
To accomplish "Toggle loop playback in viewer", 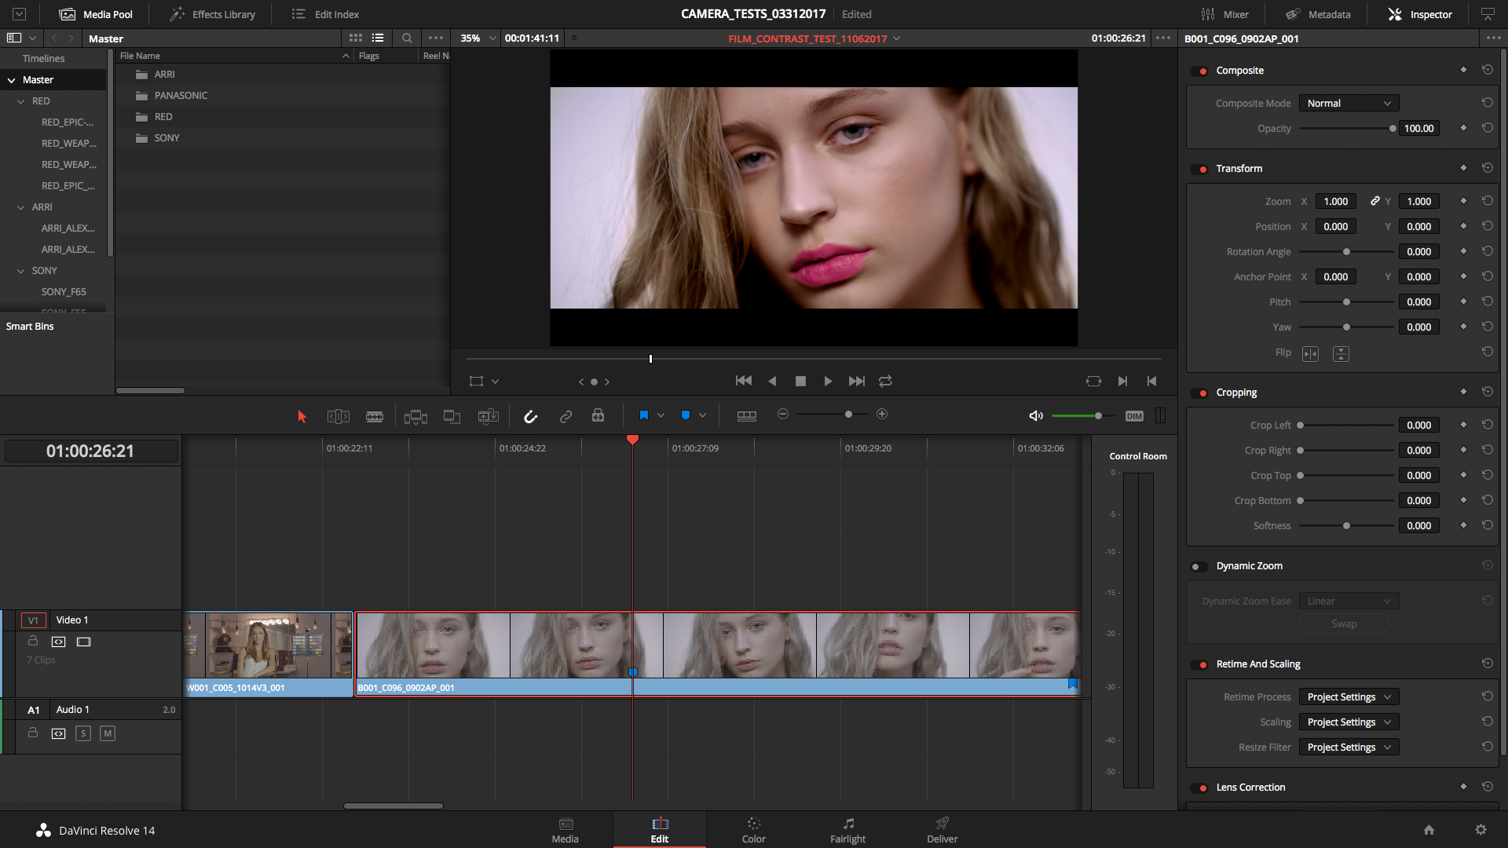I will pyautogui.click(x=885, y=381).
